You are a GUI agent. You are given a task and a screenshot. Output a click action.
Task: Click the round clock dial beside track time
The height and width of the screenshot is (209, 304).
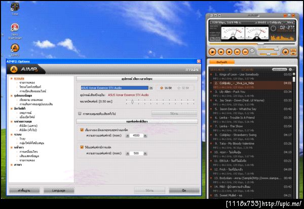(x=274, y=28)
